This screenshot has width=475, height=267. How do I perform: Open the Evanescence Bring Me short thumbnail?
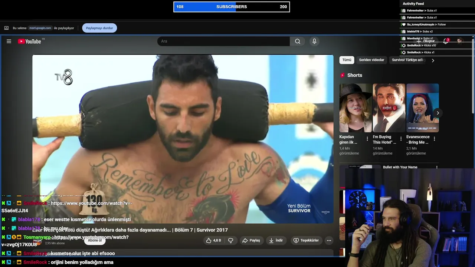click(422, 108)
